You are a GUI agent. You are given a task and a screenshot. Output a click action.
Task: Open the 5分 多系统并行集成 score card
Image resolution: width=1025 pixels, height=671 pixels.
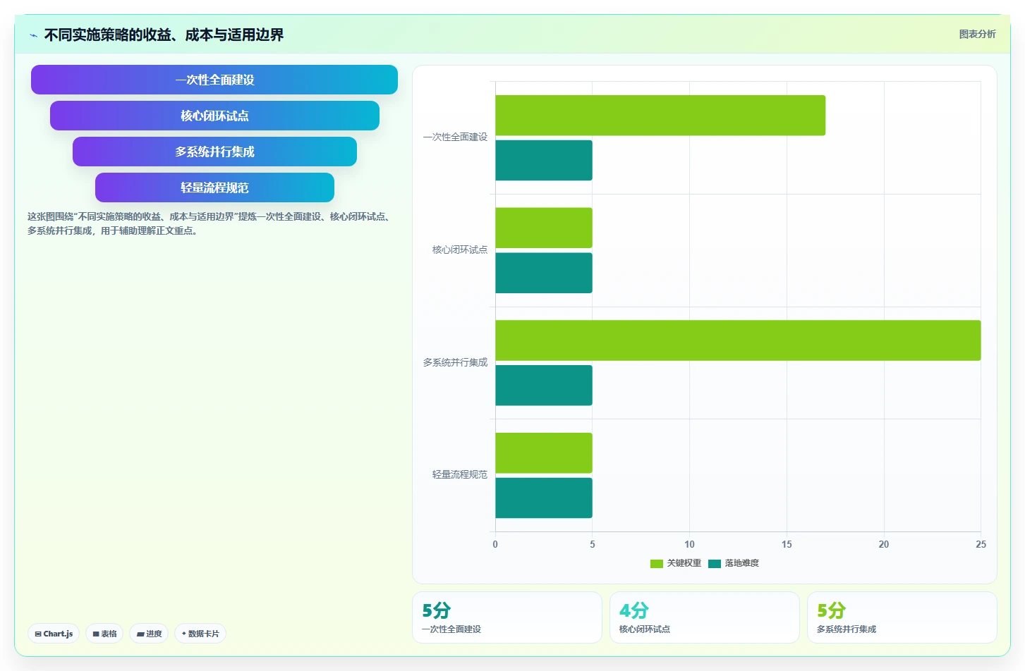coord(902,617)
